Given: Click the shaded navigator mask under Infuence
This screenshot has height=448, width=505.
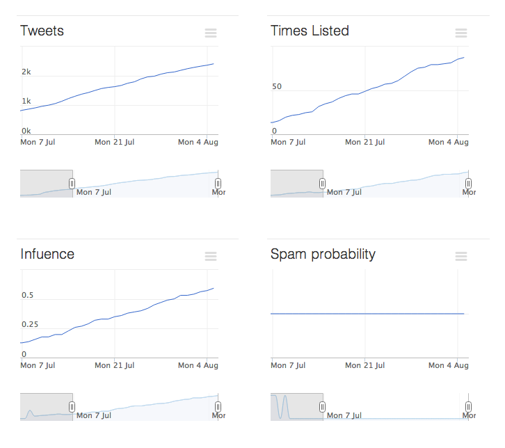Looking at the screenshot, I should coord(46,406).
